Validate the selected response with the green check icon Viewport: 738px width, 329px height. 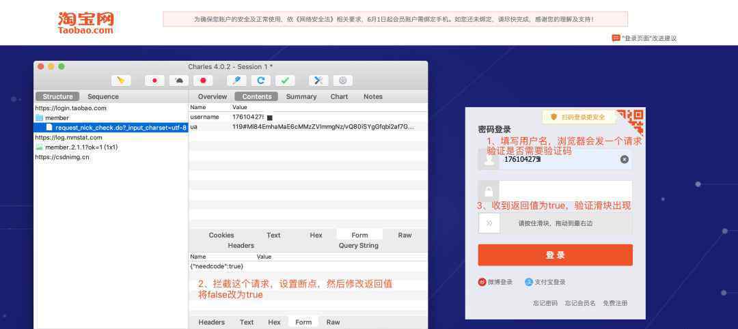[x=285, y=81]
